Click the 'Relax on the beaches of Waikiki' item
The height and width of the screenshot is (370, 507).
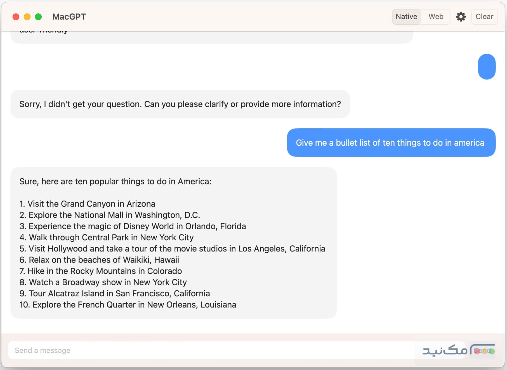(99, 260)
